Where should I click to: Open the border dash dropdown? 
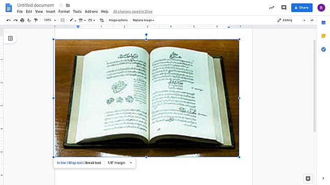91,21
